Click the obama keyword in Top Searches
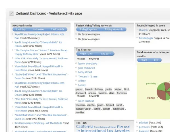170x132 pixels. pyautogui.click(x=92, y=93)
